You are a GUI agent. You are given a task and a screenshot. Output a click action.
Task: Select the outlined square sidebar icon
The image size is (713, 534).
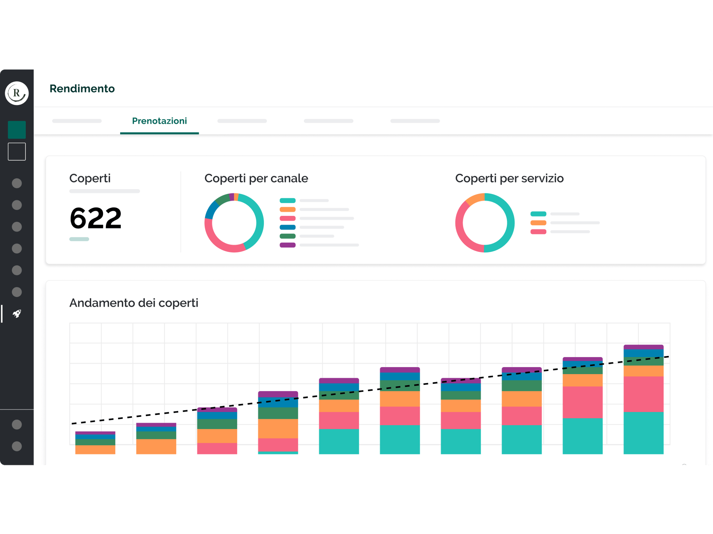[17, 152]
